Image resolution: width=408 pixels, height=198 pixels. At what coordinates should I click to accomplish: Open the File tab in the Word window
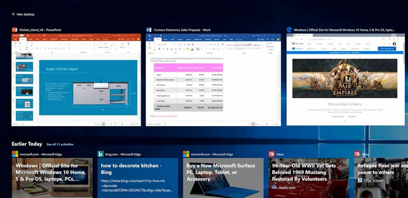point(150,40)
